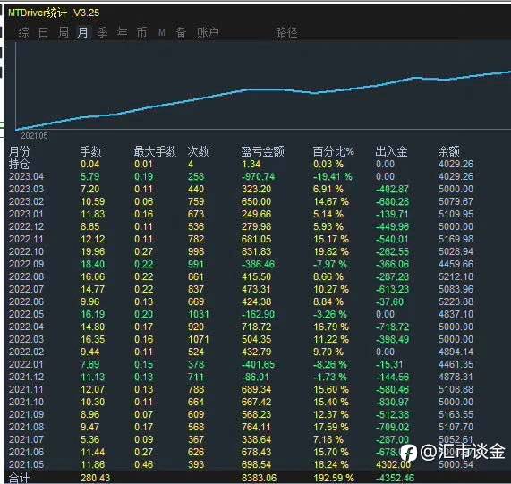
Task: Click the -19.41 % percentage cell
Action: click(333, 176)
